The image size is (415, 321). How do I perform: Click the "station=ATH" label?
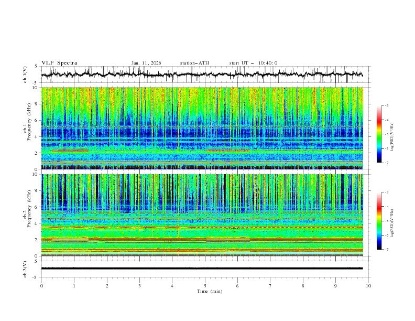tap(194, 63)
